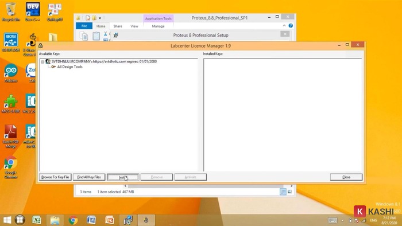
Task: Open the Recycle Bin desktop icon
Action: (x=11, y=12)
